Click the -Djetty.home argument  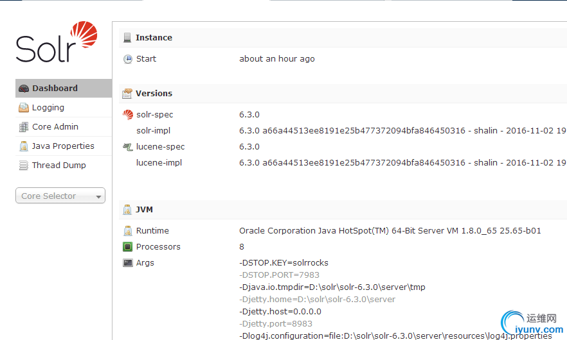click(x=317, y=300)
